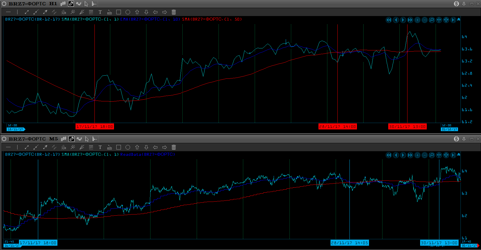
Task: Select the up arrow marker tool in M5
Action: [x=137, y=147]
